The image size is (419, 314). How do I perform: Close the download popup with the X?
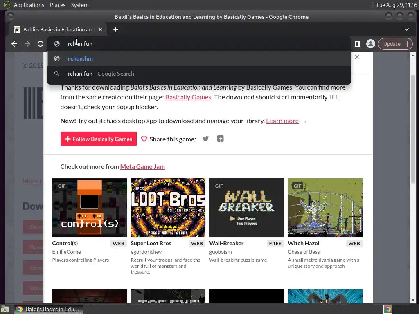point(357,57)
